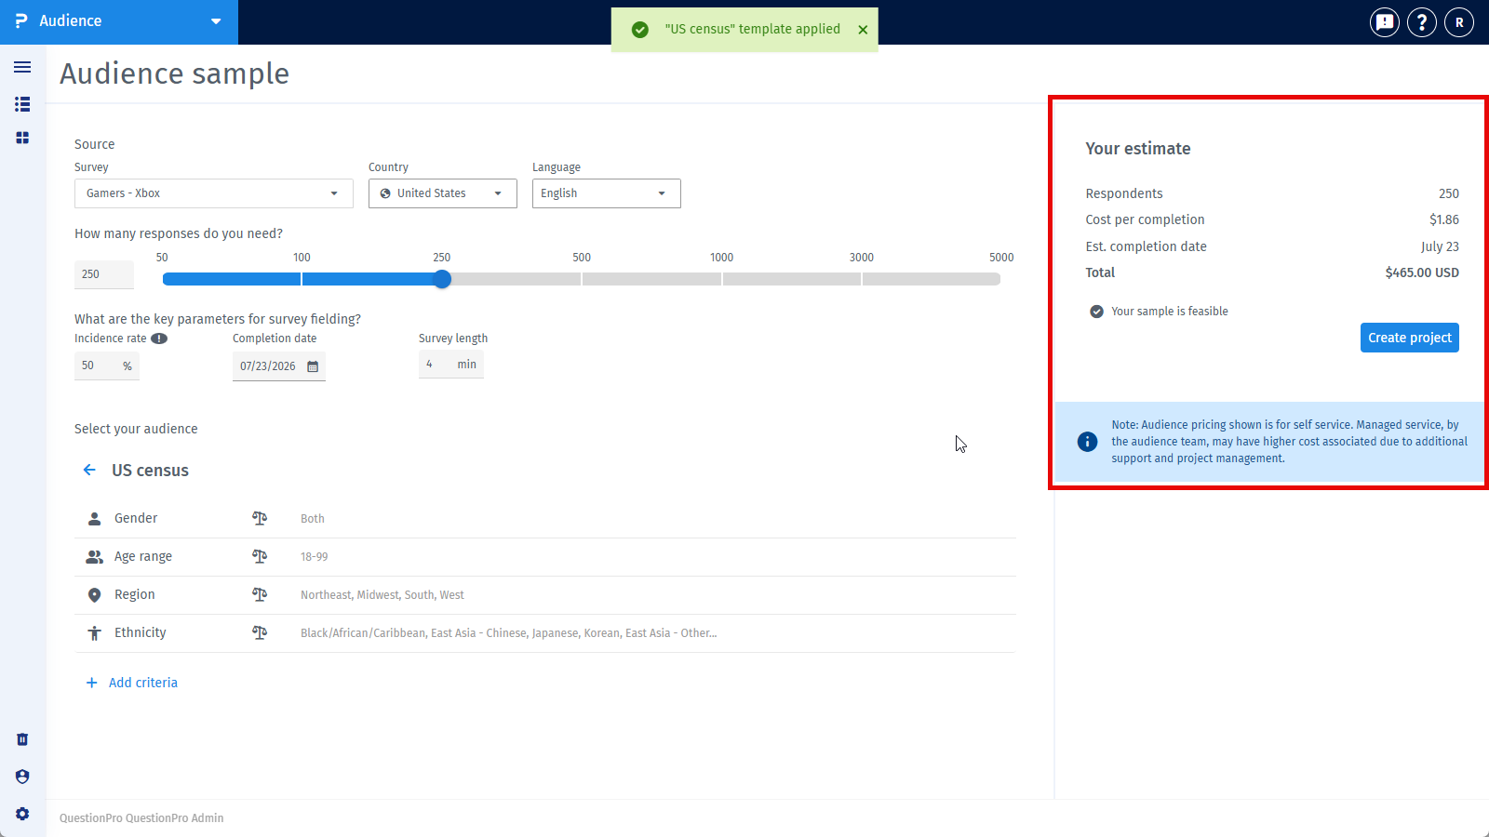Click the Ethnicity figure icon
This screenshot has height=837, width=1489.
(94, 633)
